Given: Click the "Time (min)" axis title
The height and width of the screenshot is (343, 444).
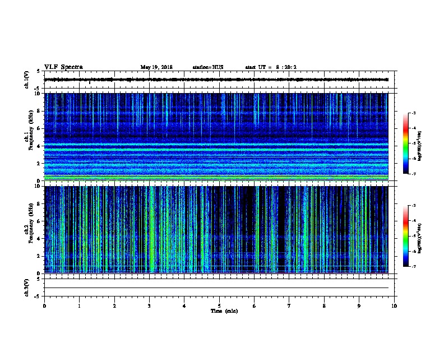Looking at the screenshot, I should click(x=224, y=311).
